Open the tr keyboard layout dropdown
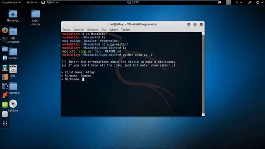Image resolution: width=265 pixels, height=149 pixels. pos(239,2)
